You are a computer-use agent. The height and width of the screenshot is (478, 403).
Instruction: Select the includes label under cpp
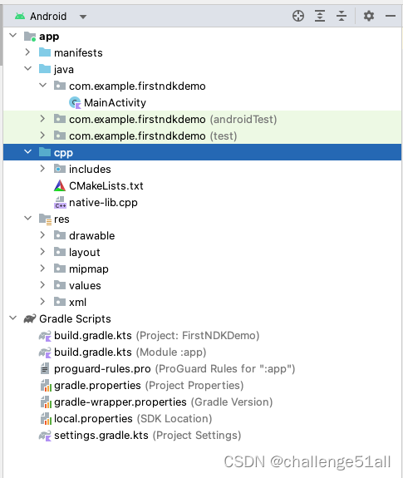90,170
